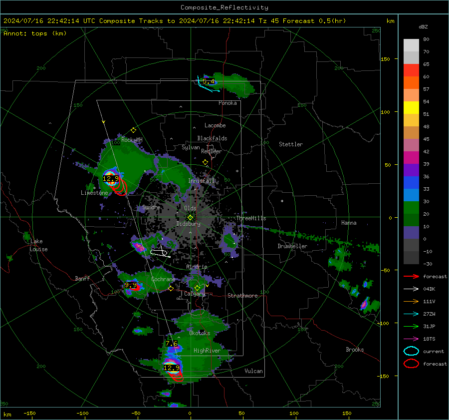Screen dimensions: 449x420
Task: Click the Blackfalds city label
Action: coord(212,138)
